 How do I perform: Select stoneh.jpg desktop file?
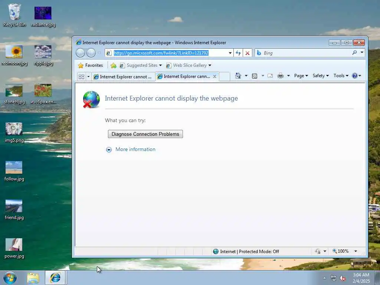pyautogui.click(x=14, y=94)
